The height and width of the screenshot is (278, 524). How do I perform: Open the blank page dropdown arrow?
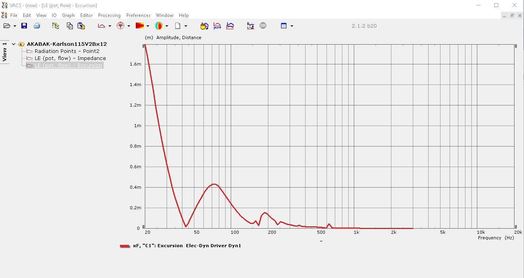(186, 26)
